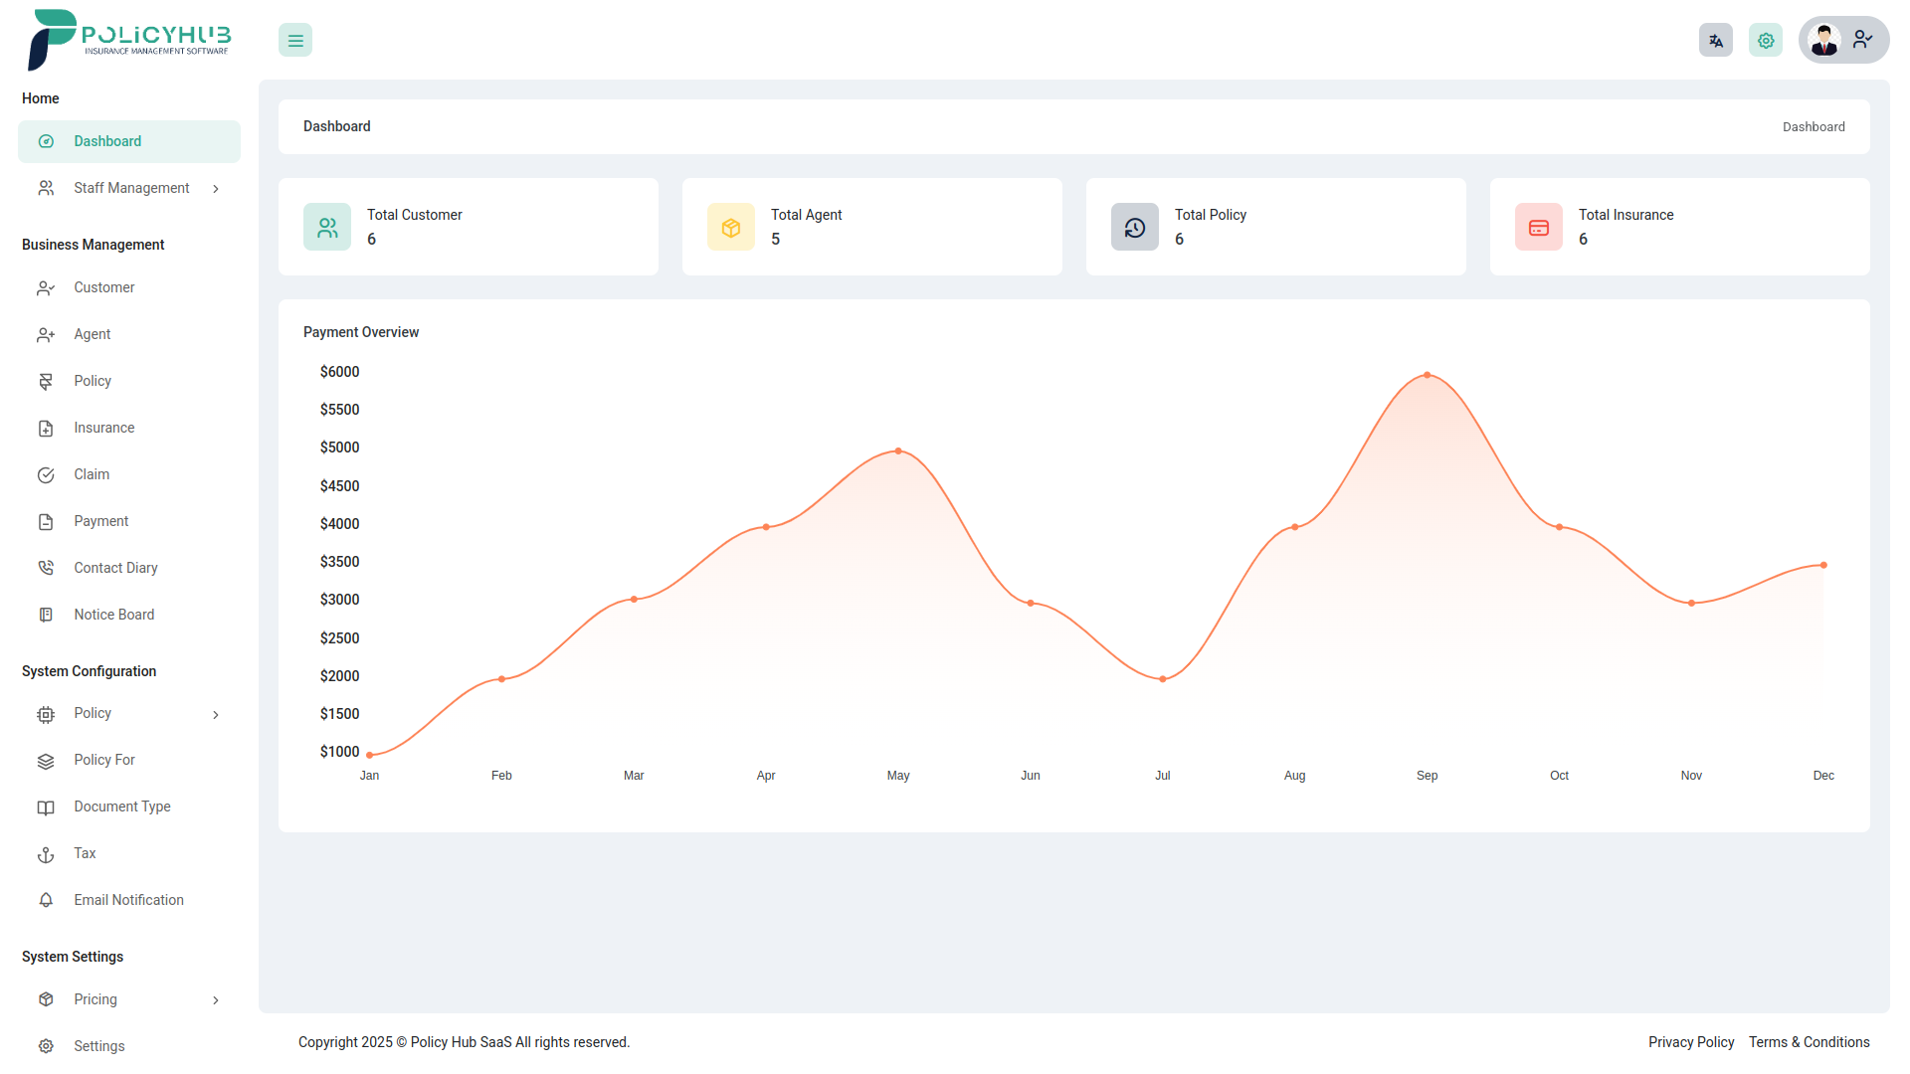The image size is (1910, 1074).
Task: Click the Contact Diary phone icon
Action: 46,567
